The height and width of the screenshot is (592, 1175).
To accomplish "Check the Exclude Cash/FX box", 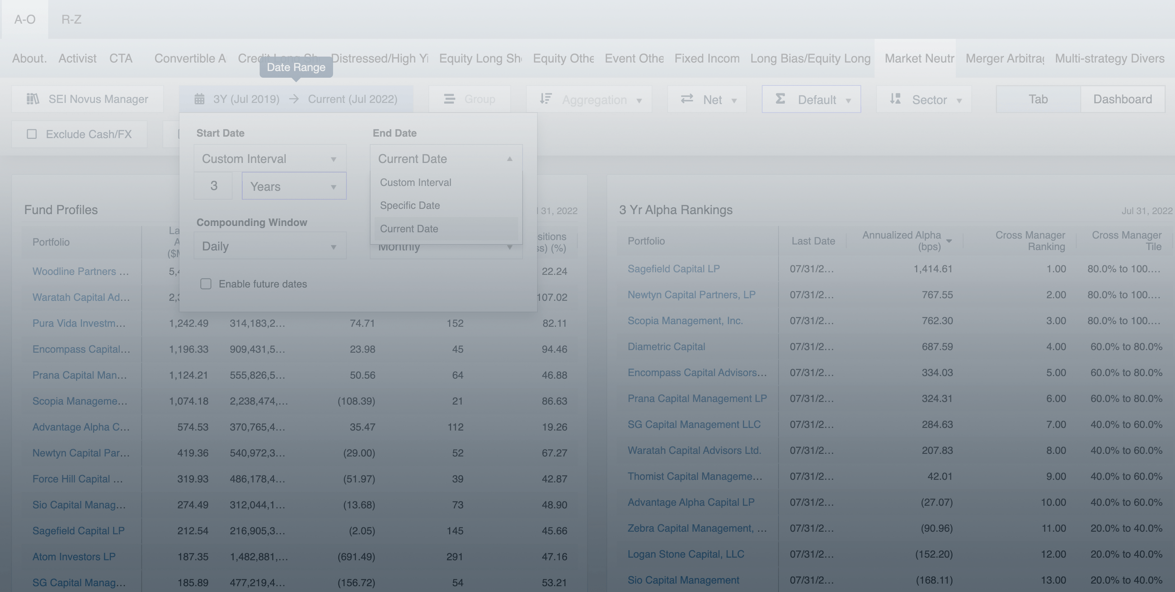I will pos(32,134).
